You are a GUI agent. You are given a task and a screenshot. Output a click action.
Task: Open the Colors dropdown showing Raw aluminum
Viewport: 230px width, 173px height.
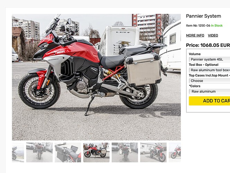[210, 91]
